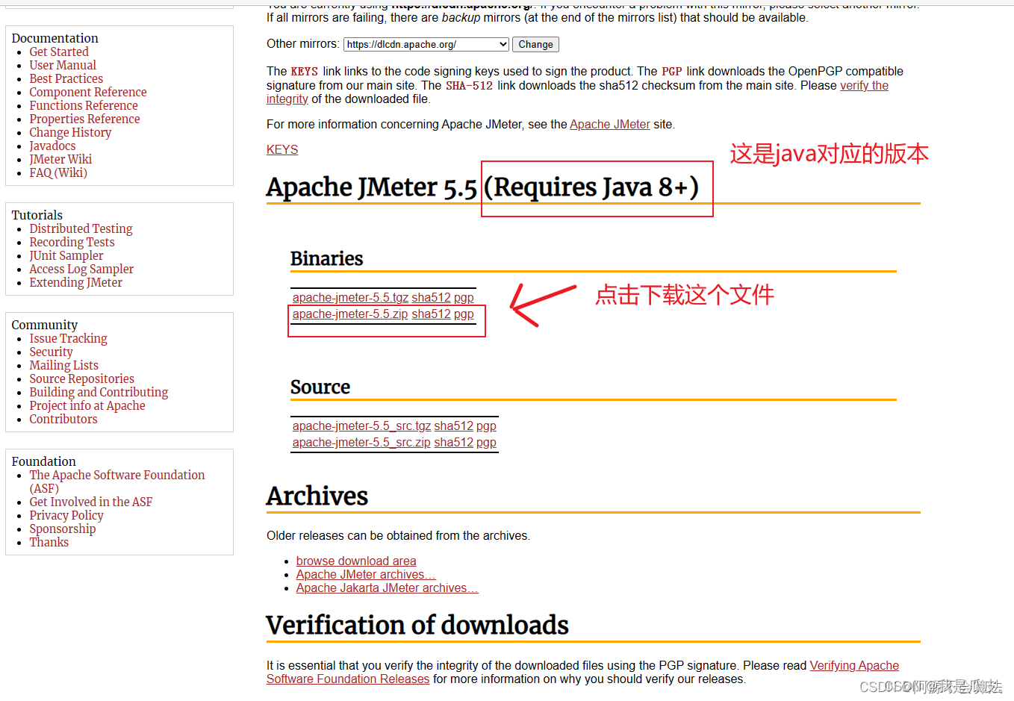Open Recording Tests tutorial
Screen dimensions: 1014x701
pos(72,242)
